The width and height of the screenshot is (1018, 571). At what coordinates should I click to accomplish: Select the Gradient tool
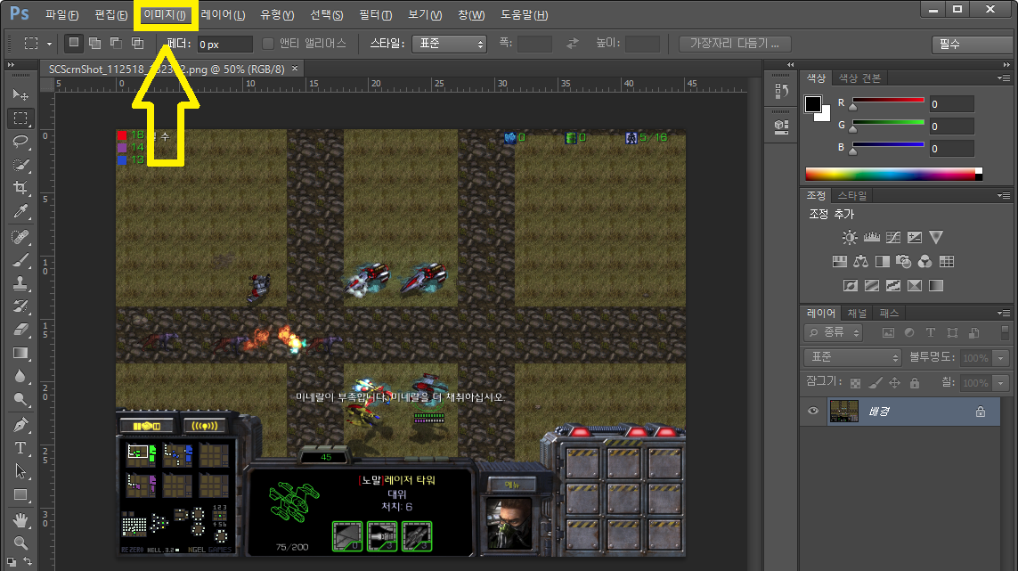point(20,354)
